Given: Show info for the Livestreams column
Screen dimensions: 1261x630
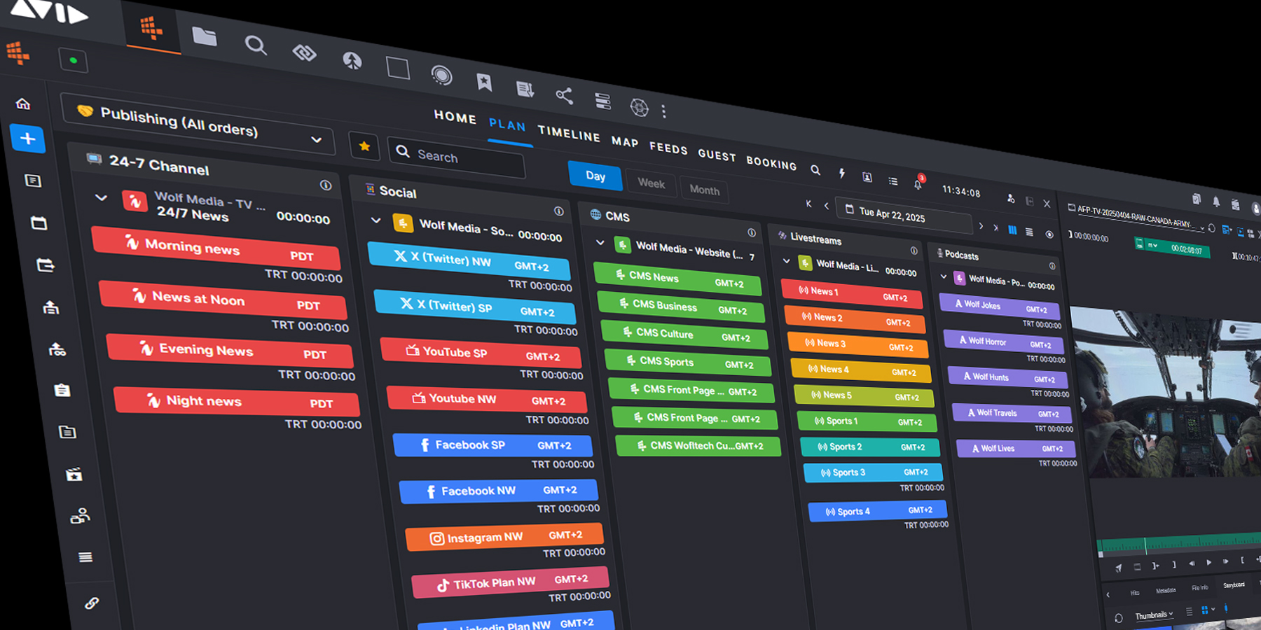Looking at the screenshot, I should pos(914,250).
